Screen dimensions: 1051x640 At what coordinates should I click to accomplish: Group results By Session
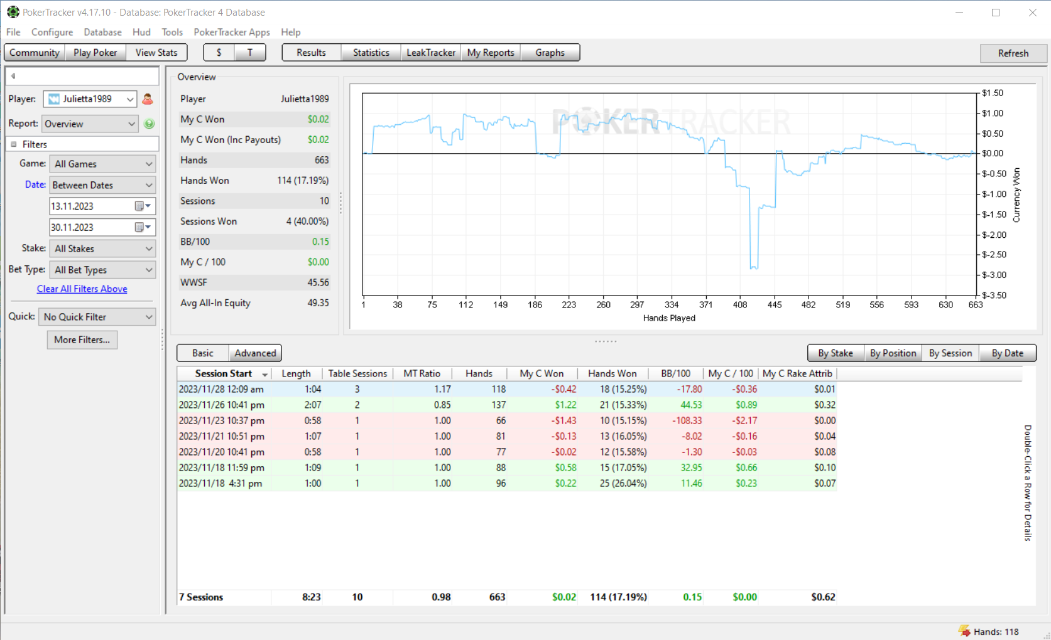tap(950, 353)
